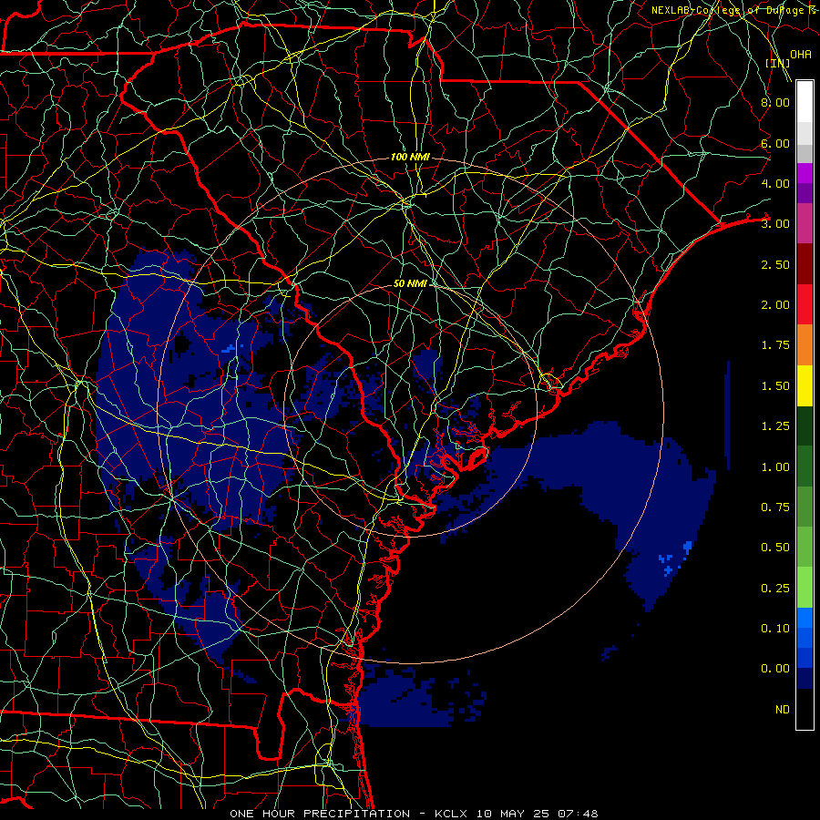Screen dimensions: 820x820
Task: Select the navy swatch near 0.00
Action: tap(805, 679)
